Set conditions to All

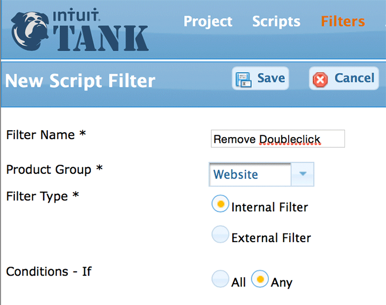pyautogui.click(x=220, y=279)
